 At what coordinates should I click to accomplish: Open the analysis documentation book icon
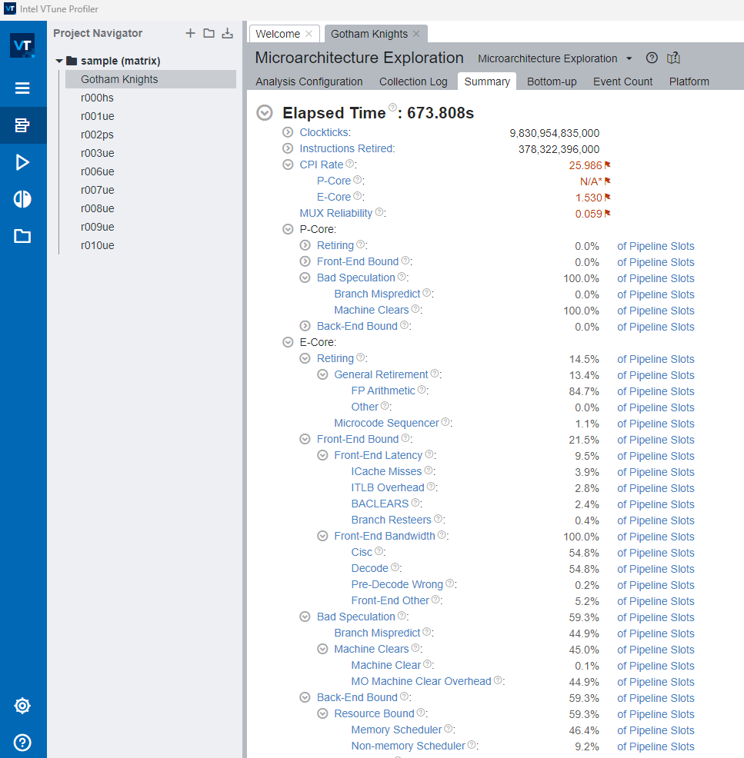click(x=674, y=58)
